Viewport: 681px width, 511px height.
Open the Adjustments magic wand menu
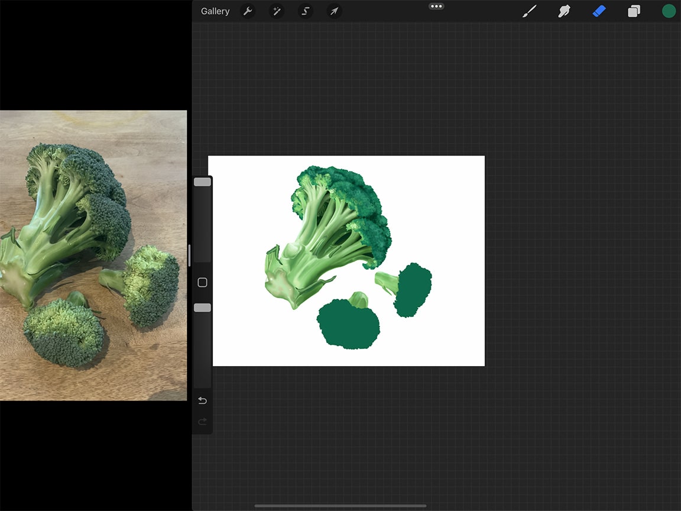click(x=276, y=11)
